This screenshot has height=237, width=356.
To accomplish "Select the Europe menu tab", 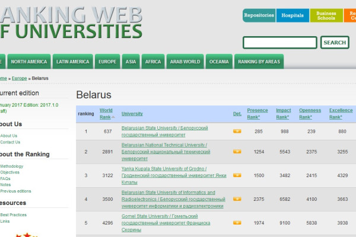I will [107, 62].
